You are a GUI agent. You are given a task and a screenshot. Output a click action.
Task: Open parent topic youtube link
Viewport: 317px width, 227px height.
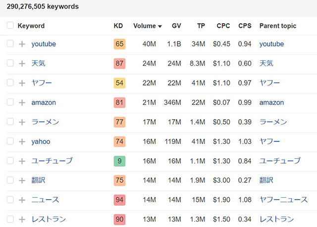click(x=271, y=44)
